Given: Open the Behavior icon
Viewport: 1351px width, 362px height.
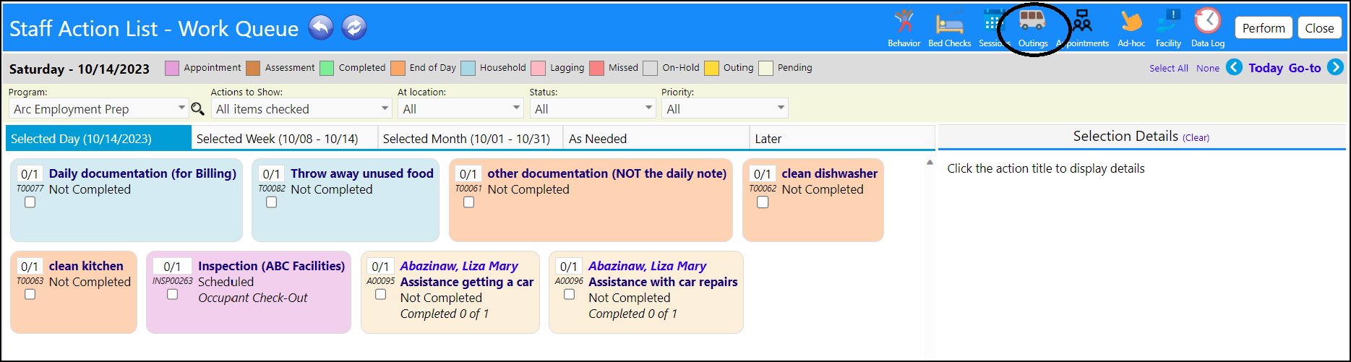Looking at the screenshot, I should coord(904,28).
